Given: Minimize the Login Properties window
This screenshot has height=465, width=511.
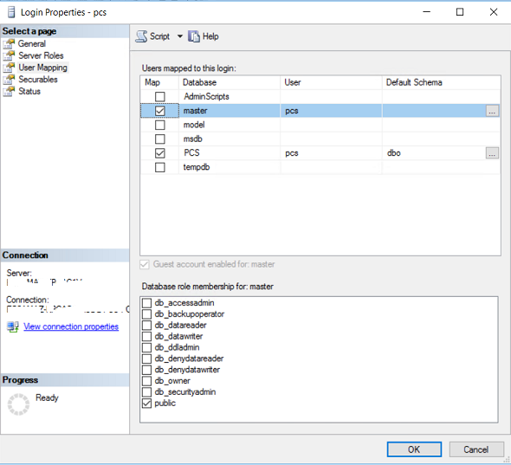Looking at the screenshot, I should pyautogui.click(x=427, y=12).
